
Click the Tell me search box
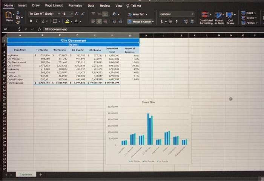[134, 6]
